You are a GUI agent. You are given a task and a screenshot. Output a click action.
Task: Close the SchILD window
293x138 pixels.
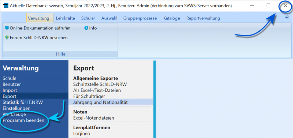pyautogui.click(x=285, y=6)
